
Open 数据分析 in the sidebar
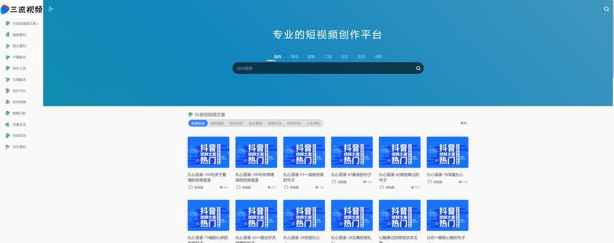pos(19,113)
